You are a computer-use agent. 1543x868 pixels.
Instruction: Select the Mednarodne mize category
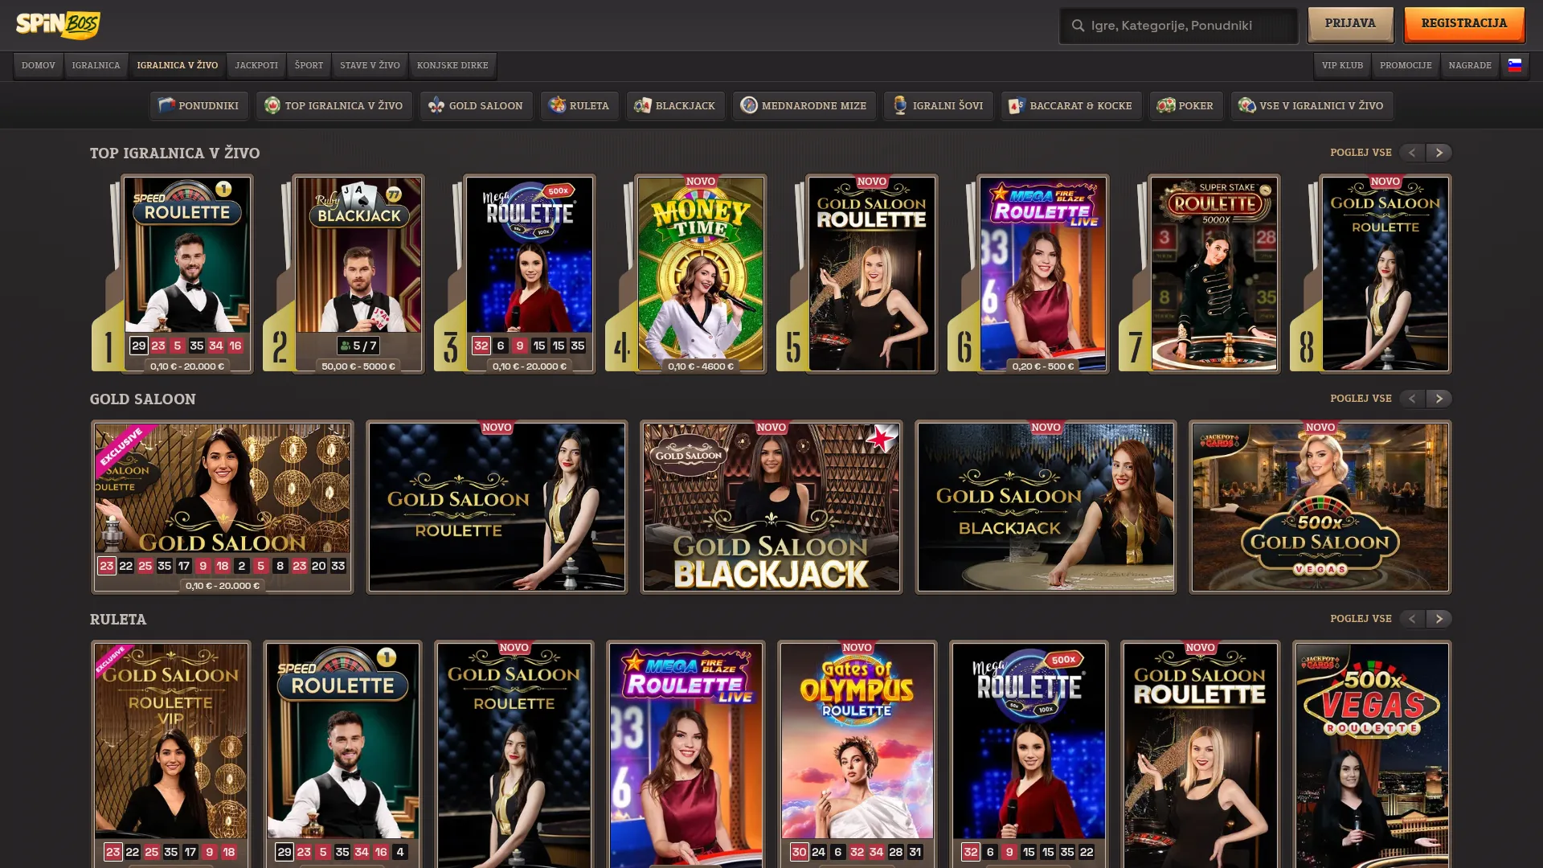tap(804, 105)
